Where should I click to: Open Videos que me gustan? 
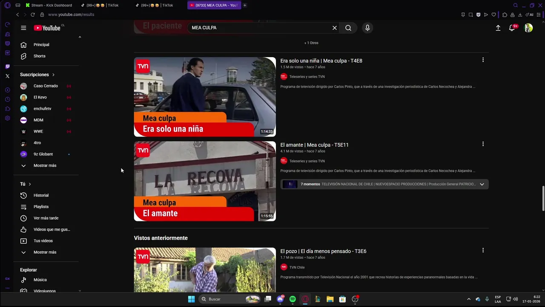coord(47,229)
